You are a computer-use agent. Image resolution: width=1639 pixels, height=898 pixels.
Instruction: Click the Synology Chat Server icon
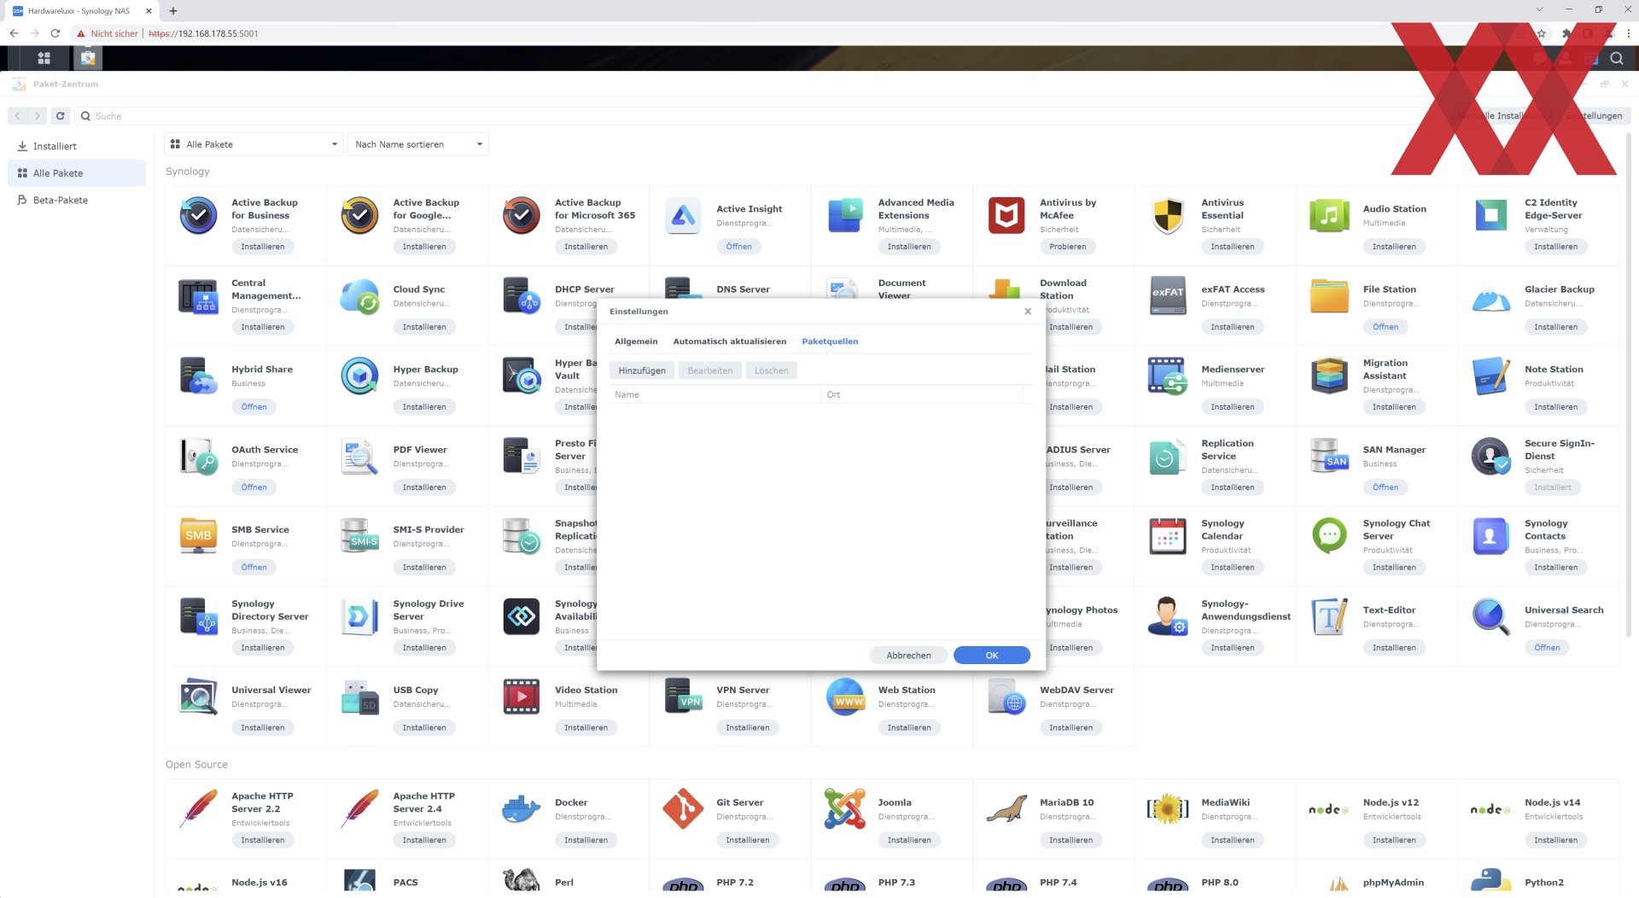point(1329,537)
